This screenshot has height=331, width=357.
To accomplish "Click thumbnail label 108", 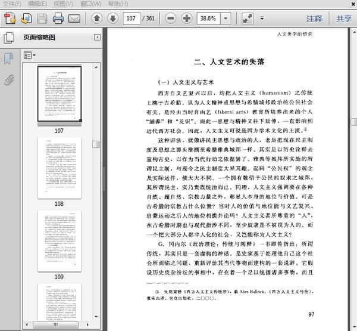I will pyautogui.click(x=59, y=203).
